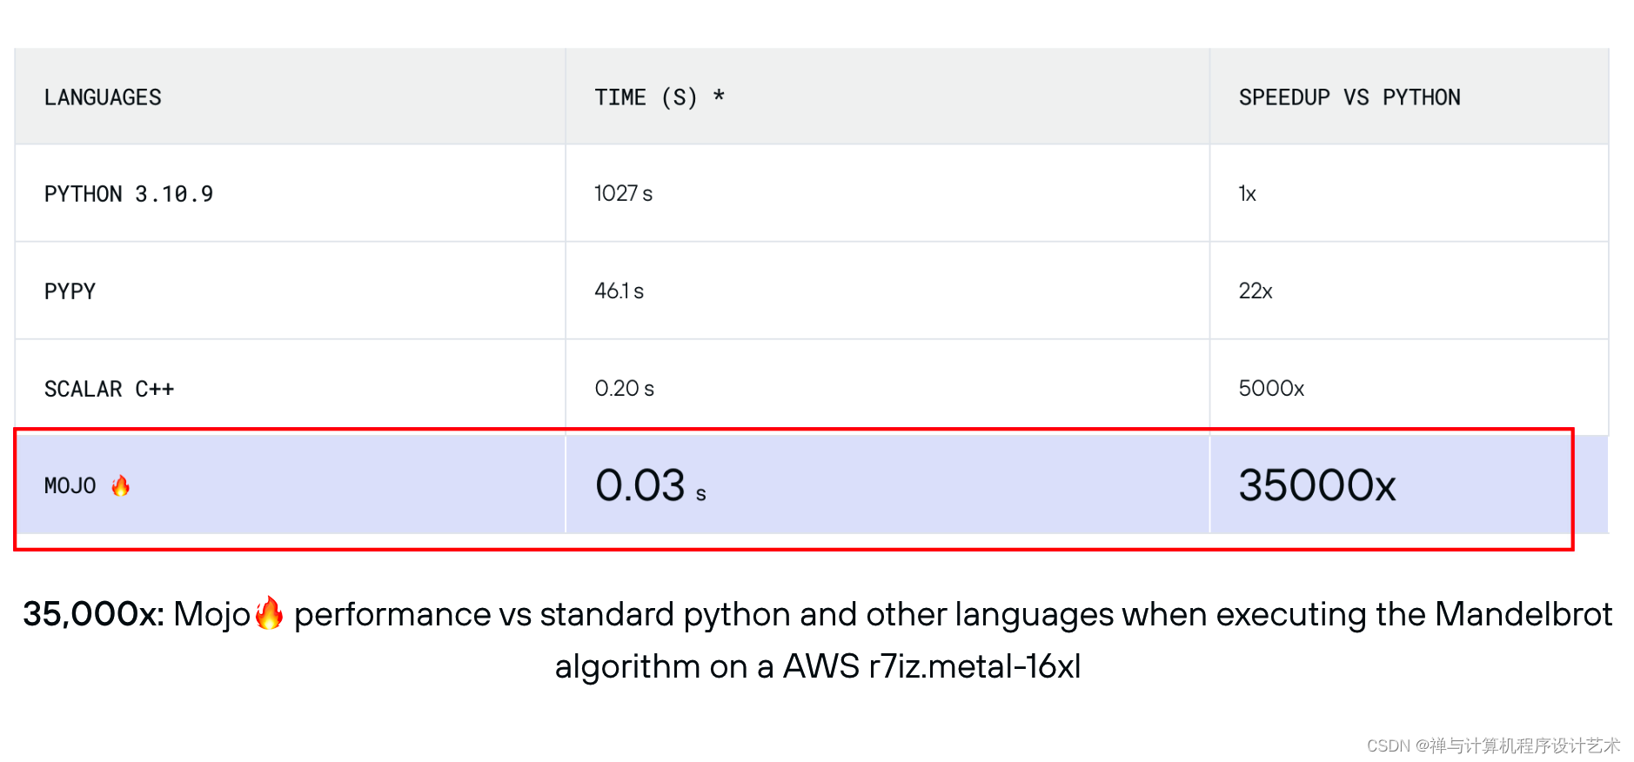The width and height of the screenshot is (1634, 762).
Task: Click the 1x speedup cell
Action: click(x=1247, y=194)
